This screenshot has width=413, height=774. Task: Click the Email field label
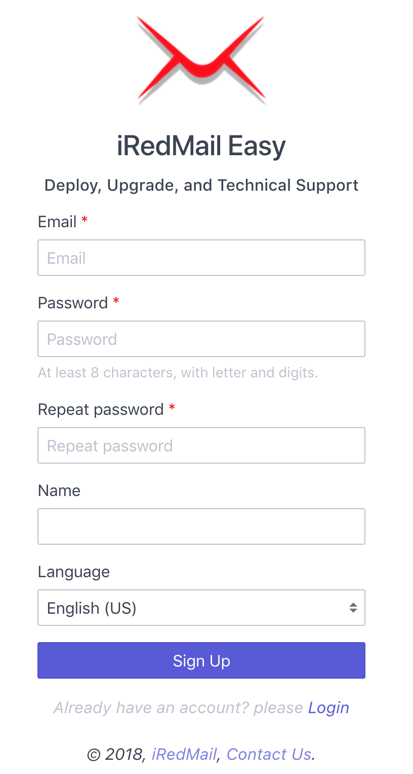57,222
